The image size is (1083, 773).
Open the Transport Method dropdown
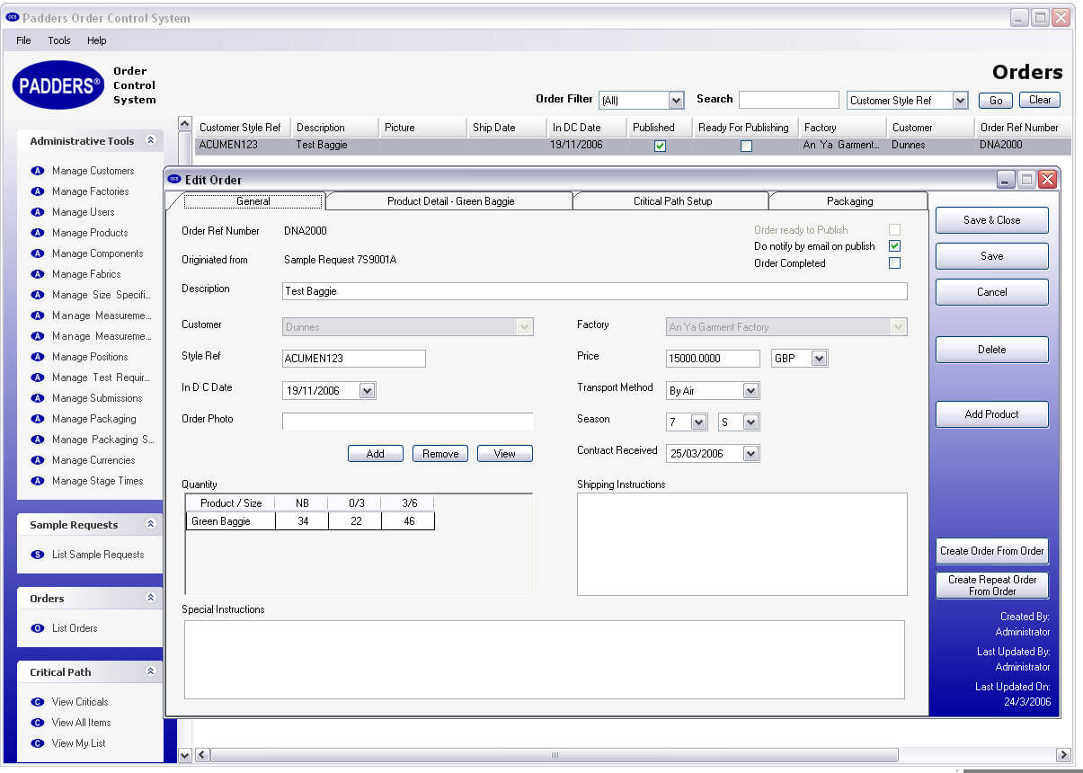tap(750, 391)
